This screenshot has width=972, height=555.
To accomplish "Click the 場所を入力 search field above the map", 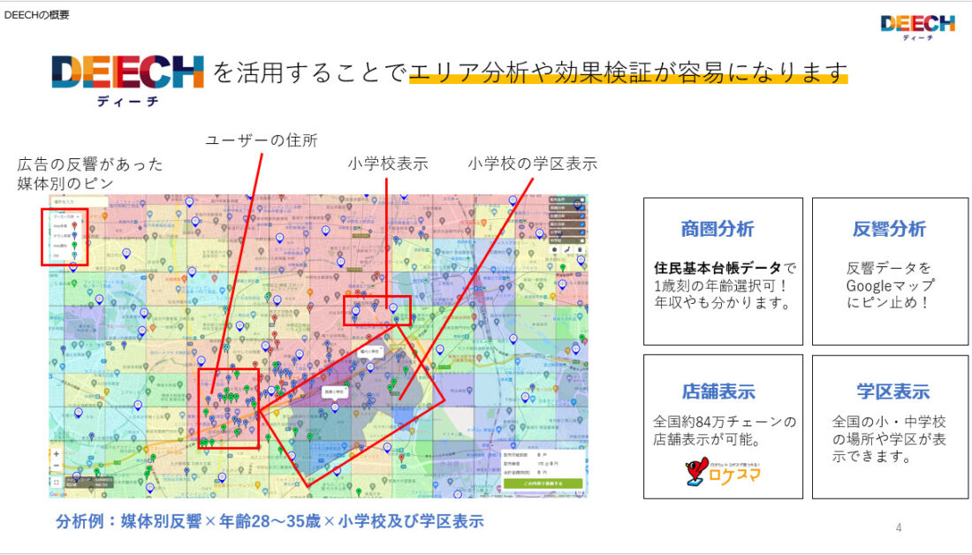I will click(x=75, y=201).
